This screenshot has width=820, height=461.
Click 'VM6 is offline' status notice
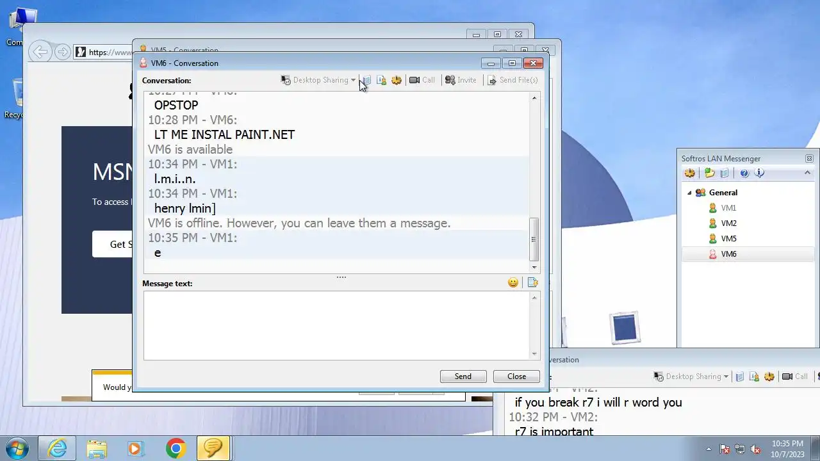point(299,223)
